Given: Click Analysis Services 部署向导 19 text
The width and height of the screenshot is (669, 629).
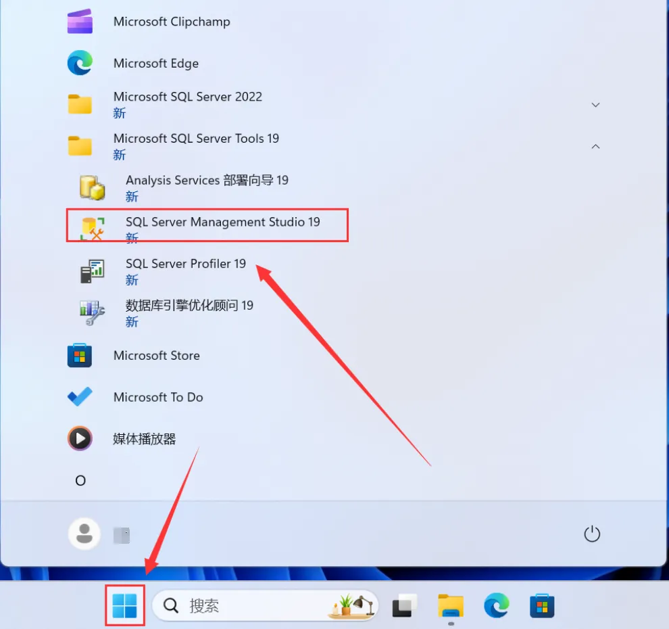Looking at the screenshot, I should point(207,180).
